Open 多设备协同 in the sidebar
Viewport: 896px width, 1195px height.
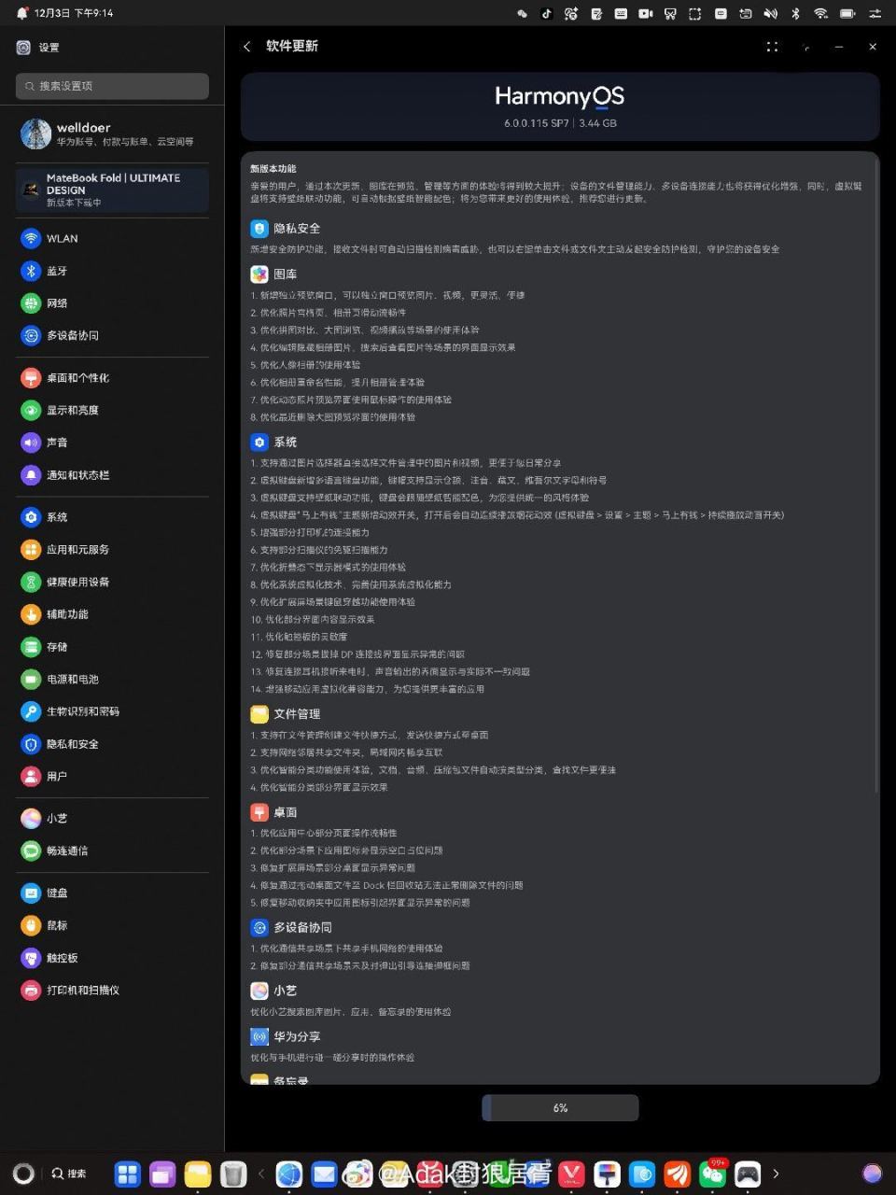point(112,335)
